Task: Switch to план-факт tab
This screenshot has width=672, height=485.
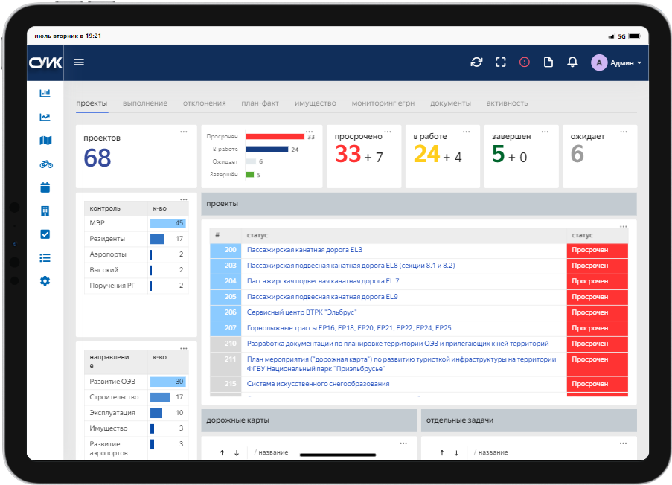Action: (x=260, y=103)
